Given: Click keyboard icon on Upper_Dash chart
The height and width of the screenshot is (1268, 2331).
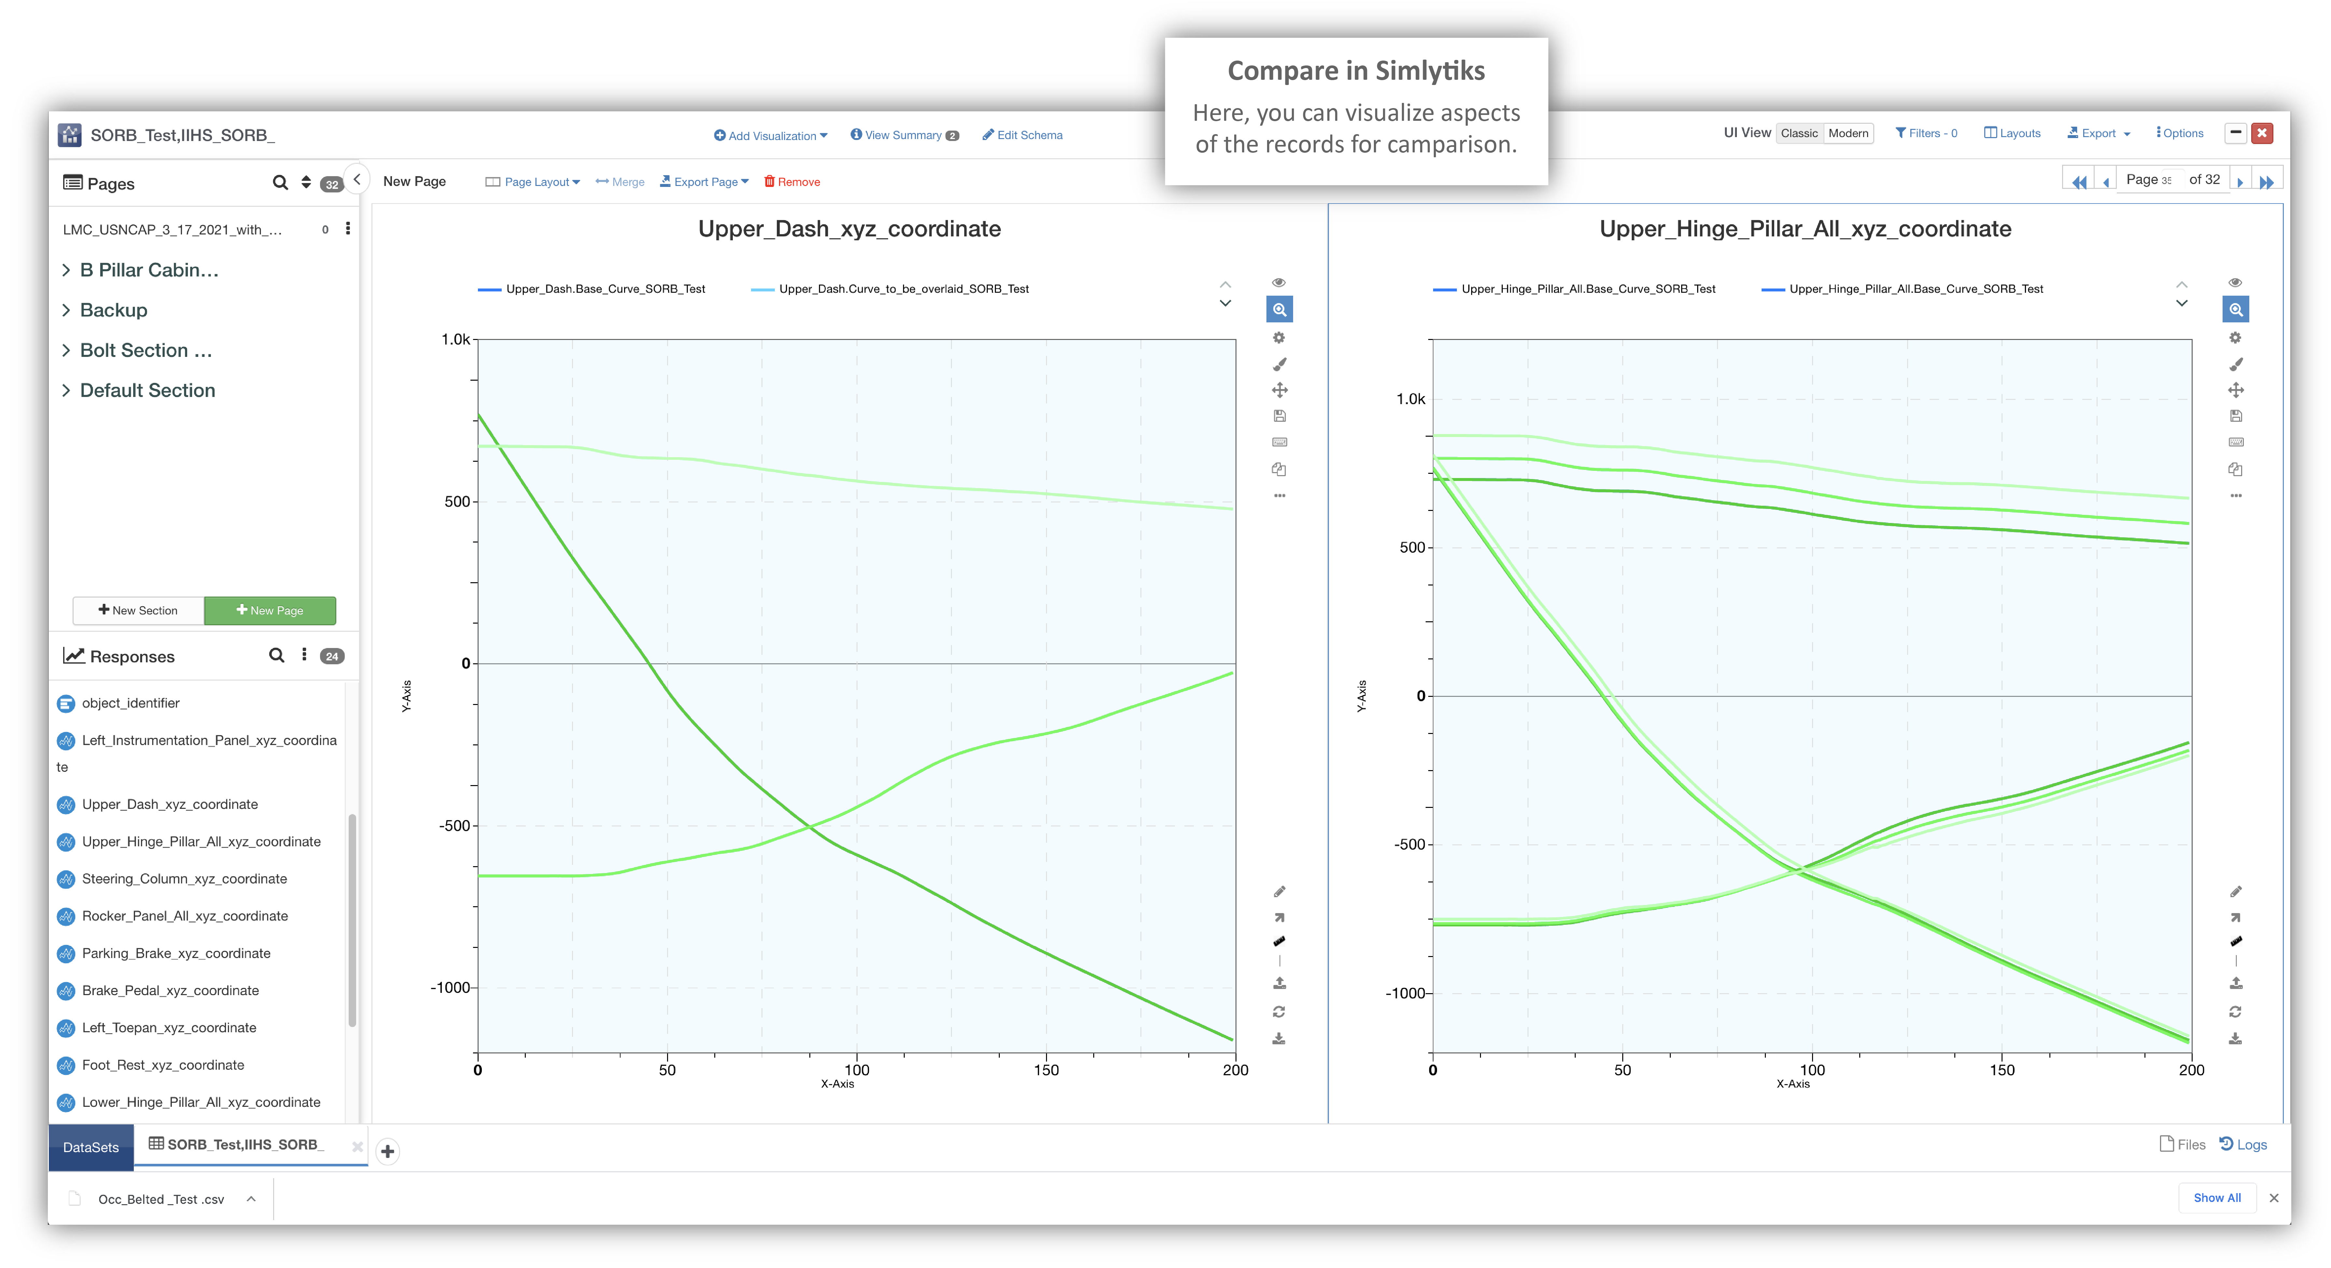Looking at the screenshot, I should (x=1279, y=443).
